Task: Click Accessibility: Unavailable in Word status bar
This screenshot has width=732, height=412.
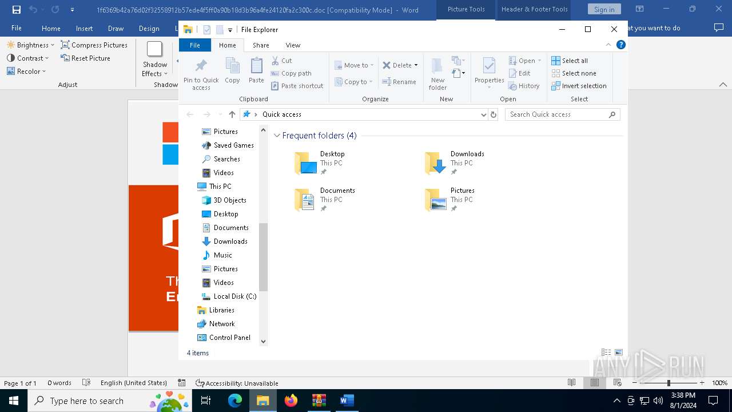Action: click(x=237, y=383)
